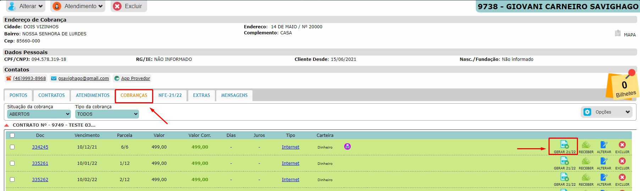Click EXCLUIR icon for doc 335261
Image resolution: width=640 pixels, height=191 pixels.
coord(622,161)
